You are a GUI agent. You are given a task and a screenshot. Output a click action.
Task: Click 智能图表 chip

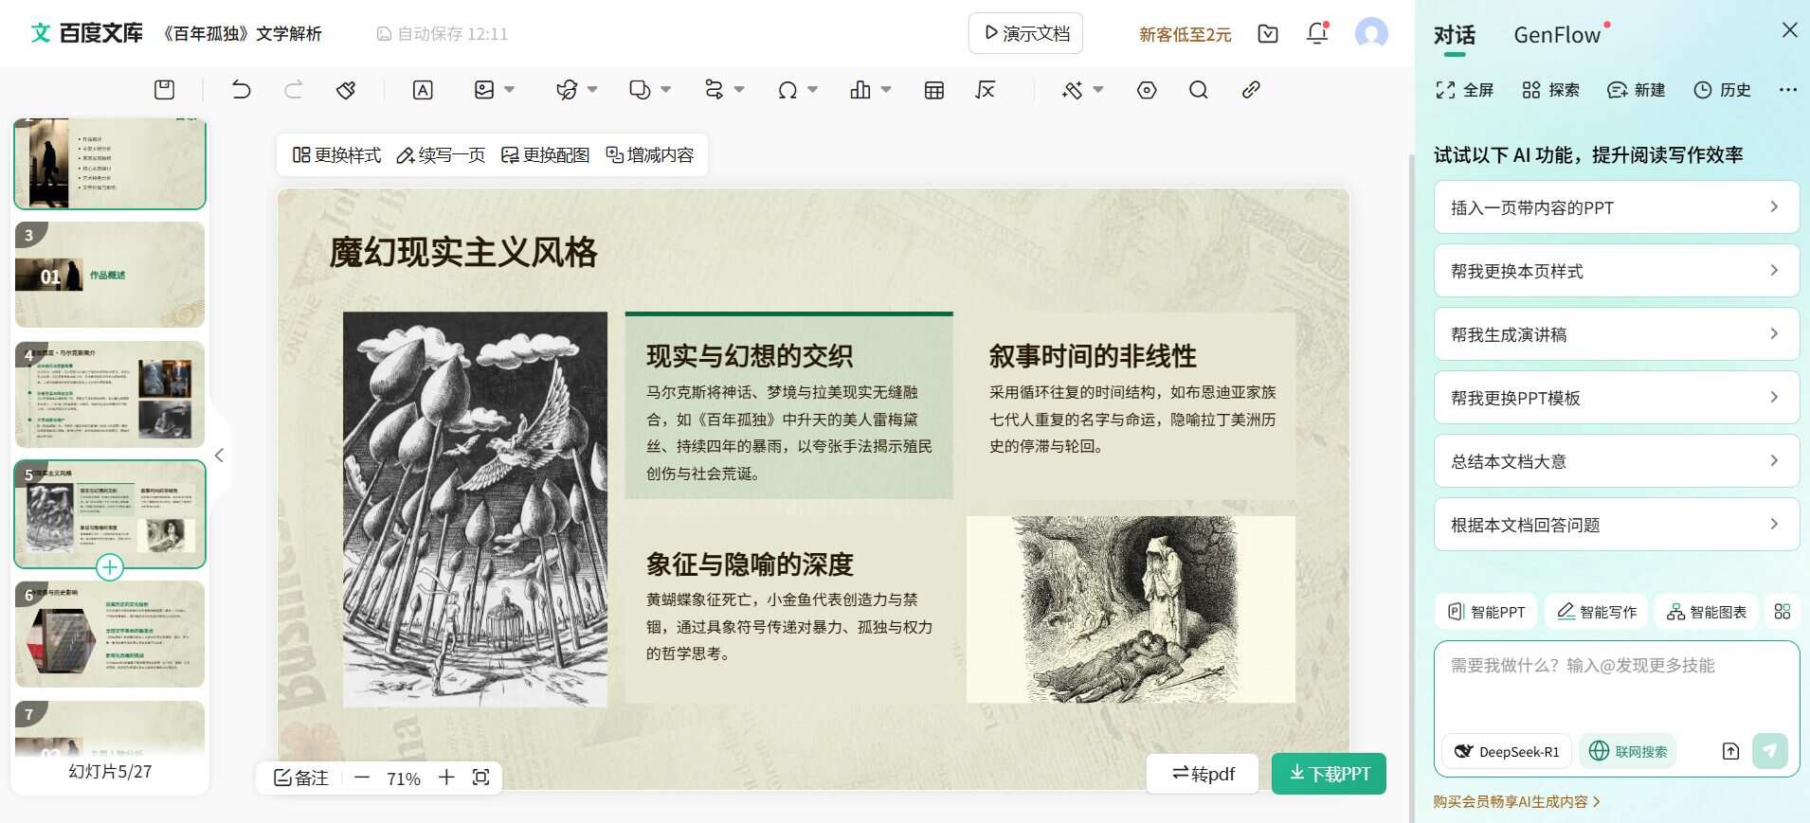point(1707,612)
